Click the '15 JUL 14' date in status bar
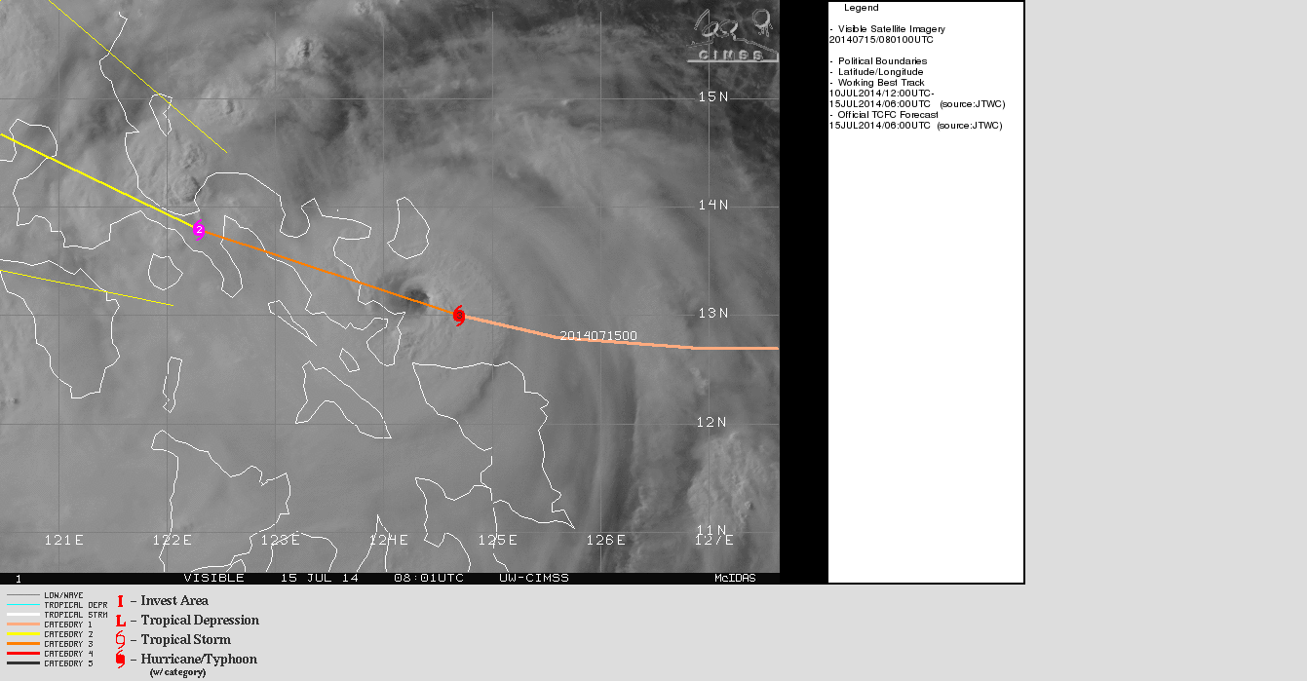The image size is (1307, 681). coord(320,579)
